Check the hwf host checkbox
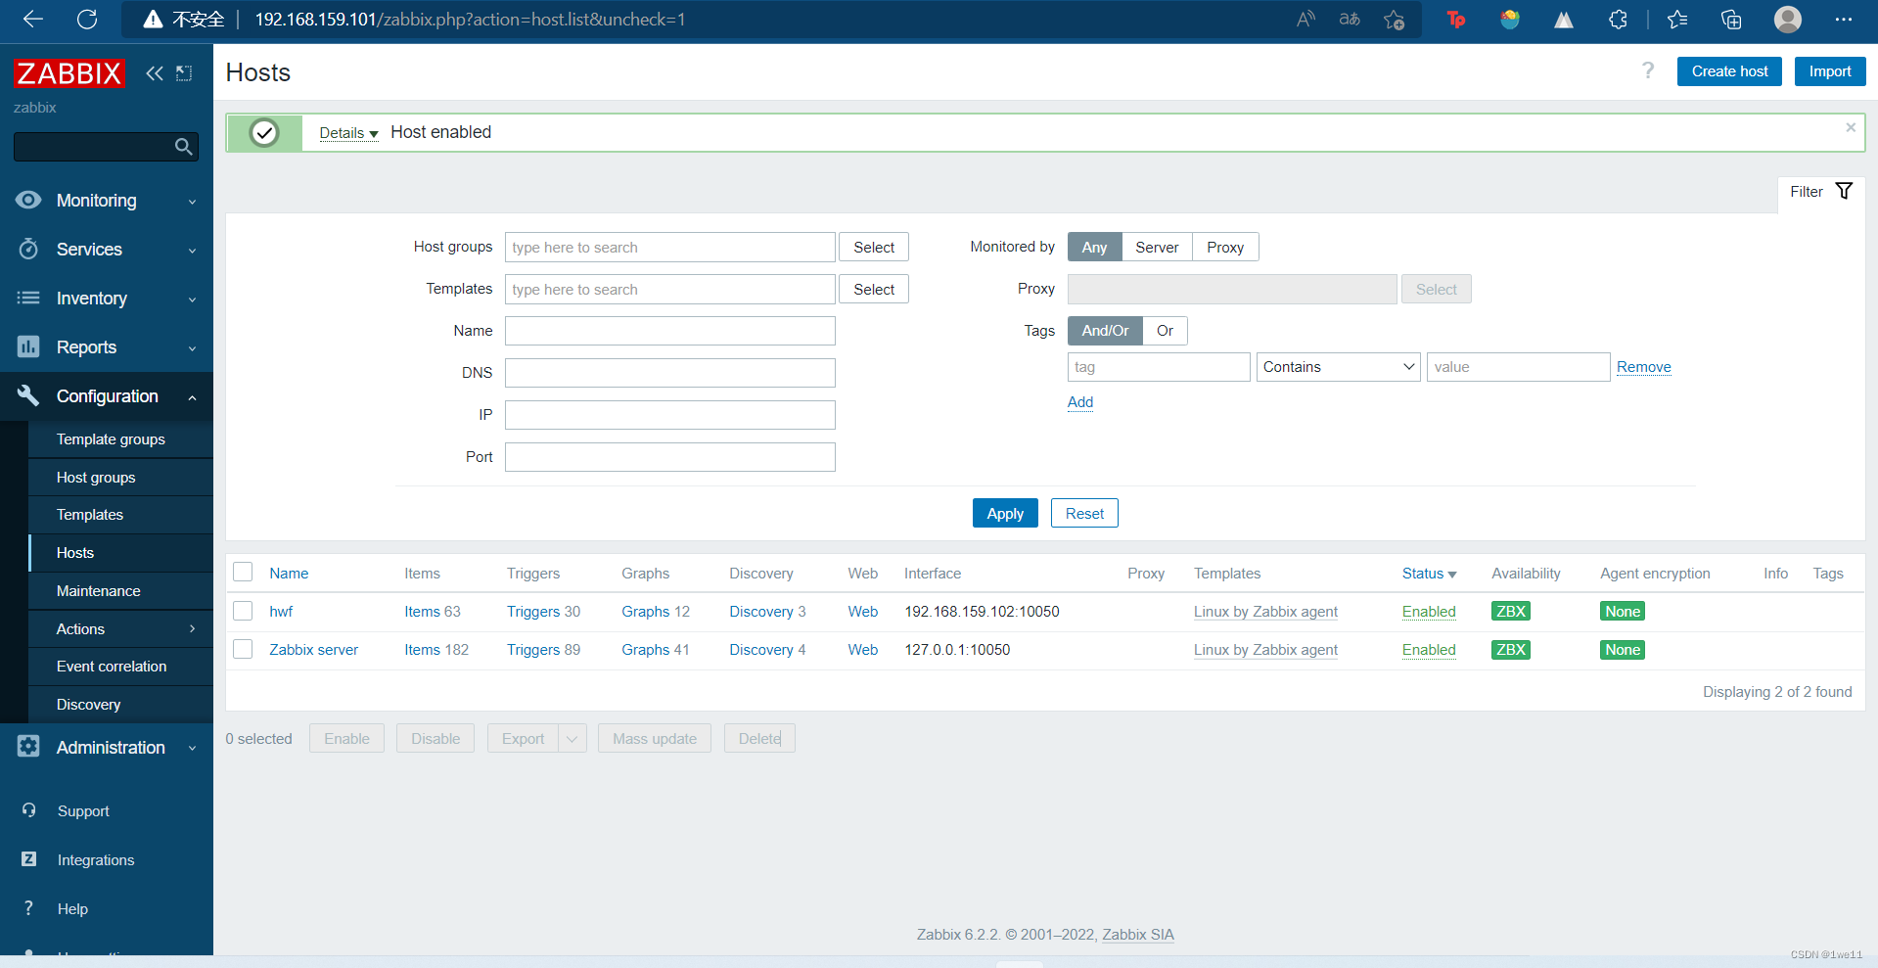Screen dimensions: 1878x968 point(244,611)
